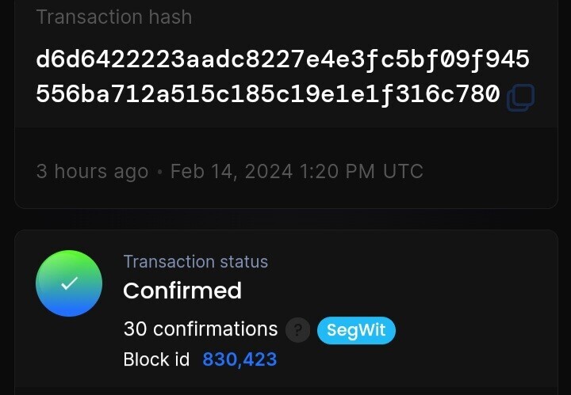Click the empty area right of the SegWit badge
Viewport: 571px width, 395px height.
pyautogui.click(x=473, y=330)
